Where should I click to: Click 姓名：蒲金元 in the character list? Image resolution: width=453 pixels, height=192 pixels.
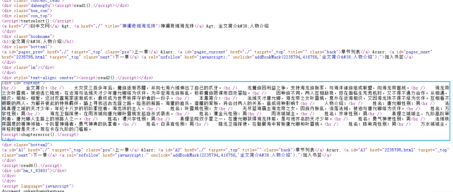[213, 114]
